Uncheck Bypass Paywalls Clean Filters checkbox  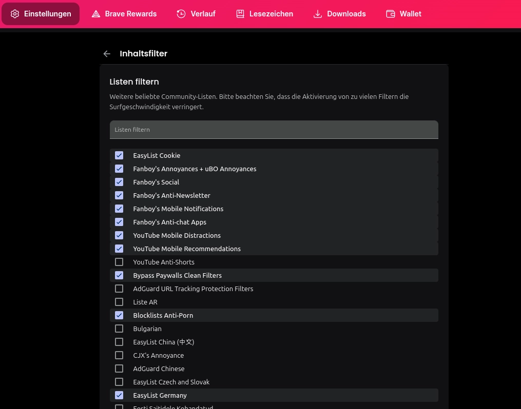(x=119, y=275)
